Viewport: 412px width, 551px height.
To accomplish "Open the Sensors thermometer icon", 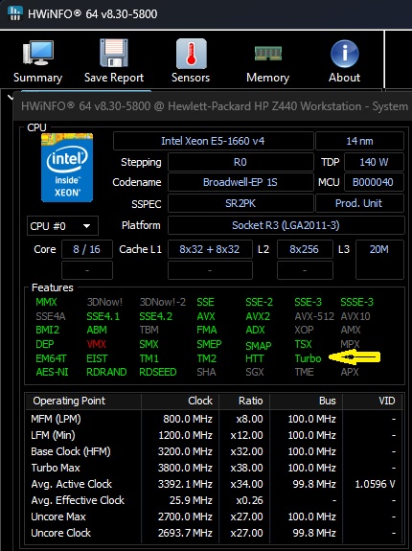I will [x=191, y=54].
